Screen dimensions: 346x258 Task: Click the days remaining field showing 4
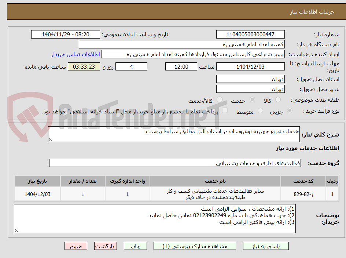(x=131, y=66)
